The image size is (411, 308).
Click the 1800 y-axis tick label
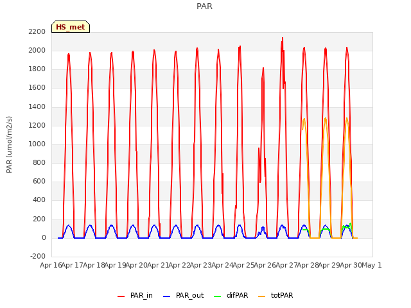tap(37, 69)
